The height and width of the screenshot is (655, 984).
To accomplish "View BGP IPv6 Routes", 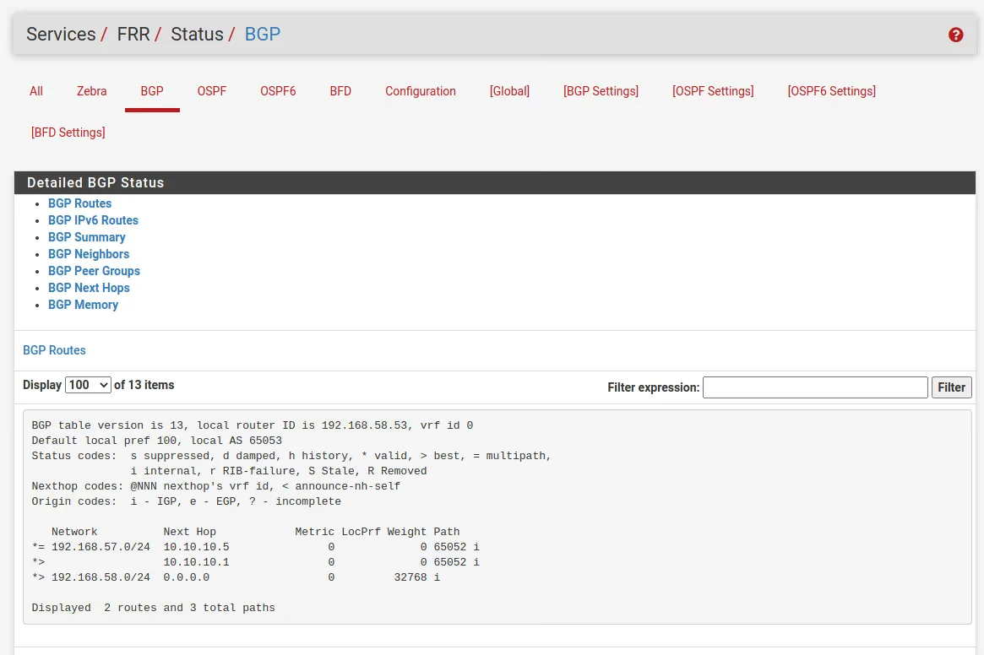I will (93, 220).
